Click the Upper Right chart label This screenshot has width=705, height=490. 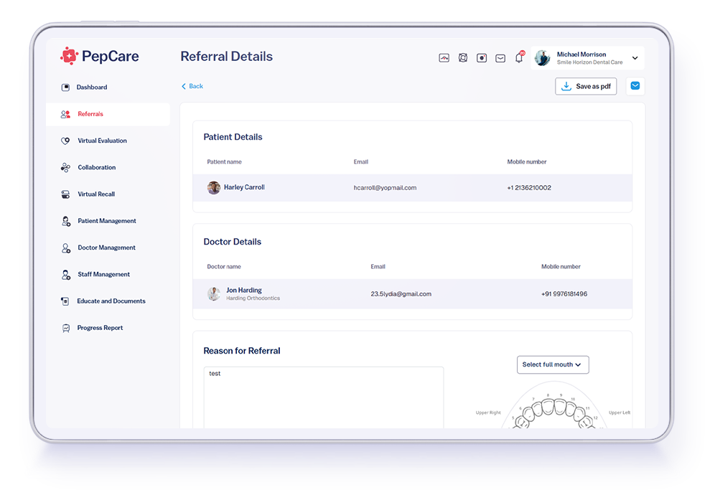point(488,413)
